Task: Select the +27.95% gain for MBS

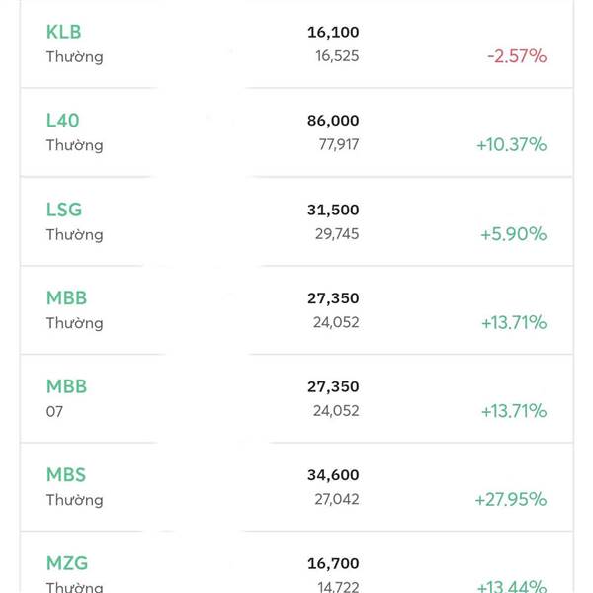Action: tap(511, 500)
